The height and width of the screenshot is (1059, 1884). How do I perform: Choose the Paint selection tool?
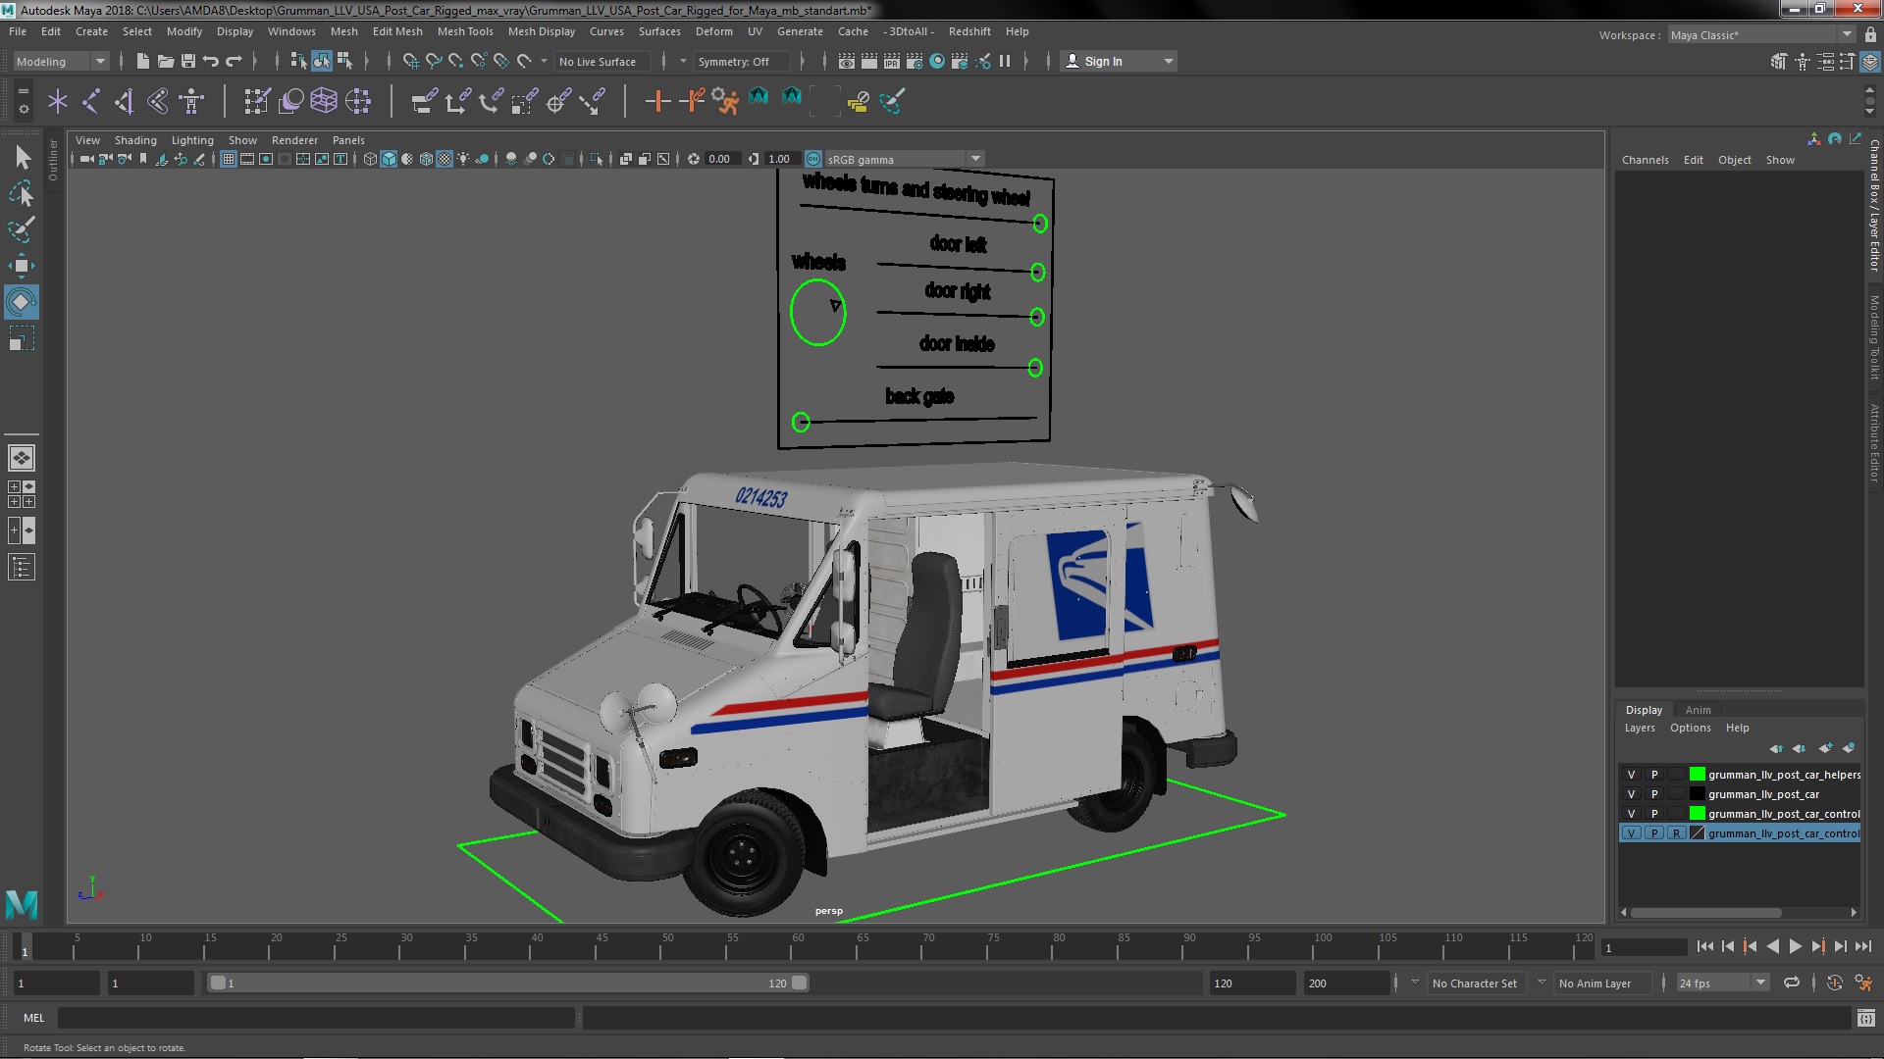(21, 229)
